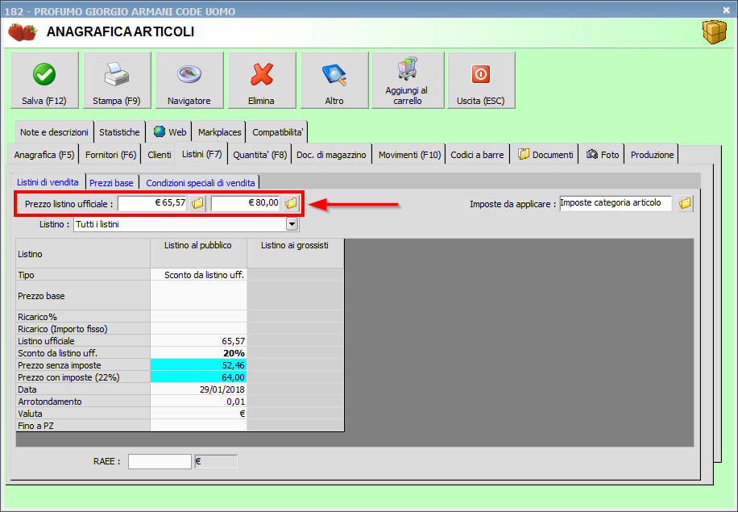Click the Salva (F12) button
Viewport: 738px width, 512px height.
coord(44,80)
